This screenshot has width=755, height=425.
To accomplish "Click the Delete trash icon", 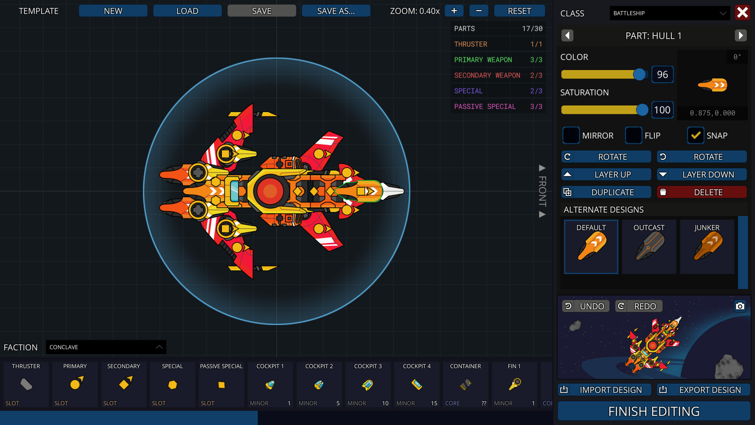I will (x=663, y=192).
